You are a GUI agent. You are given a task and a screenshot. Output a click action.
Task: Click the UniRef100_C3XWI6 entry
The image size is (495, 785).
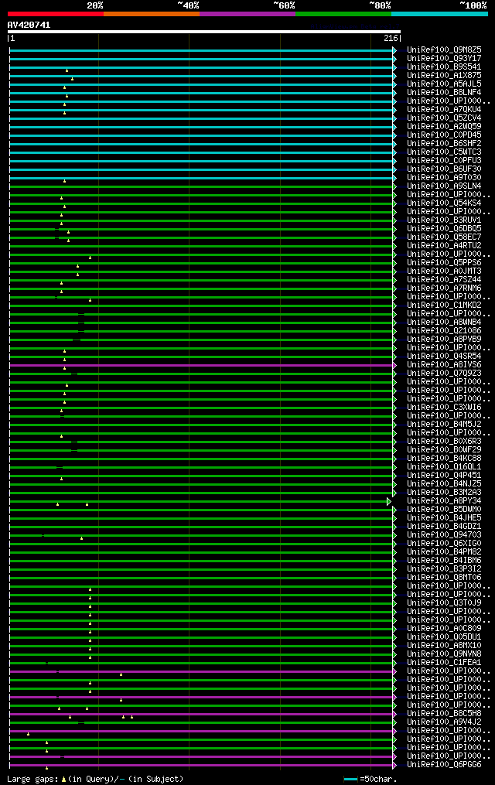444,408
